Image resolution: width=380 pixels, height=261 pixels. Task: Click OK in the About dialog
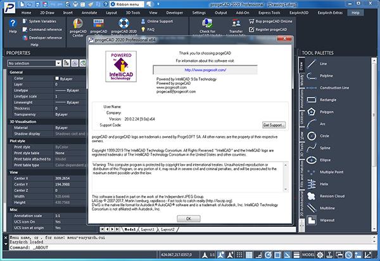pyautogui.click(x=189, y=219)
